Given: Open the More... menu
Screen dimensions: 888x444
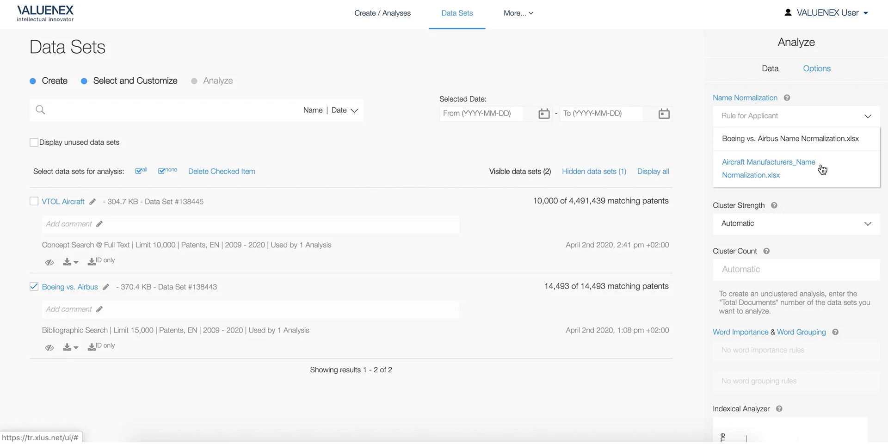Looking at the screenshot, I should (x=518, y=13).
